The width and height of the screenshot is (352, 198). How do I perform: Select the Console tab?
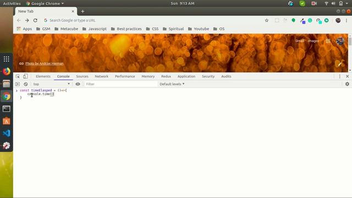click(x=63, y=76)
